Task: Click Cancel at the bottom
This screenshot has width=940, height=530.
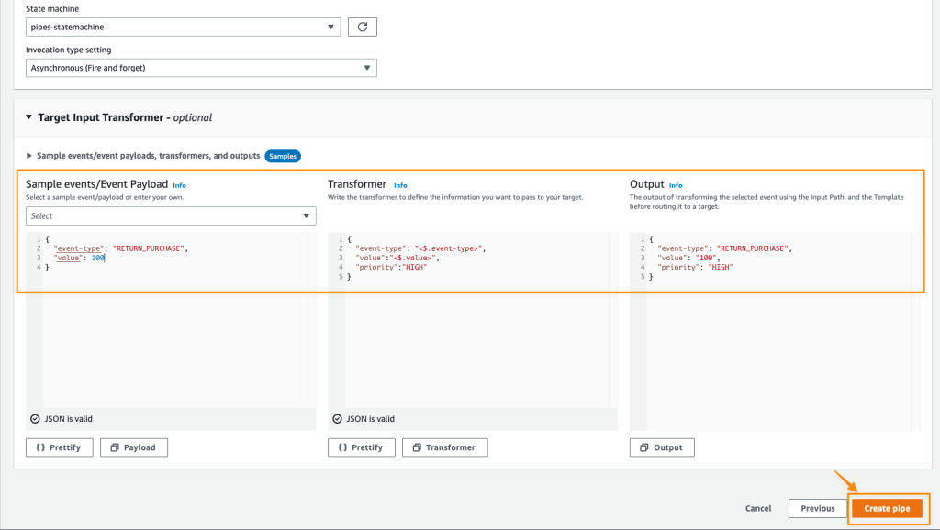Action: click(758, 508)
